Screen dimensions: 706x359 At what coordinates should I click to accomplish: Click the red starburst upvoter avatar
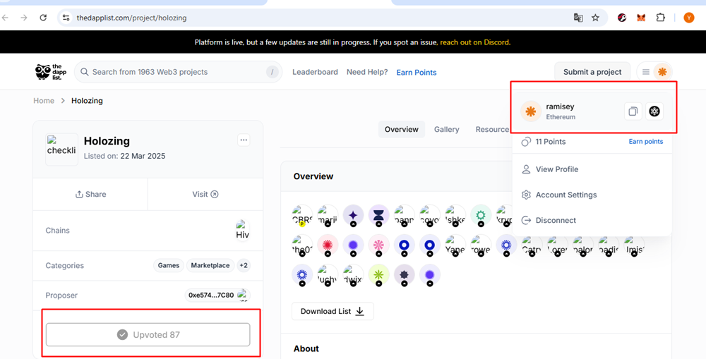pyautogui.click(x=328, y=245)
